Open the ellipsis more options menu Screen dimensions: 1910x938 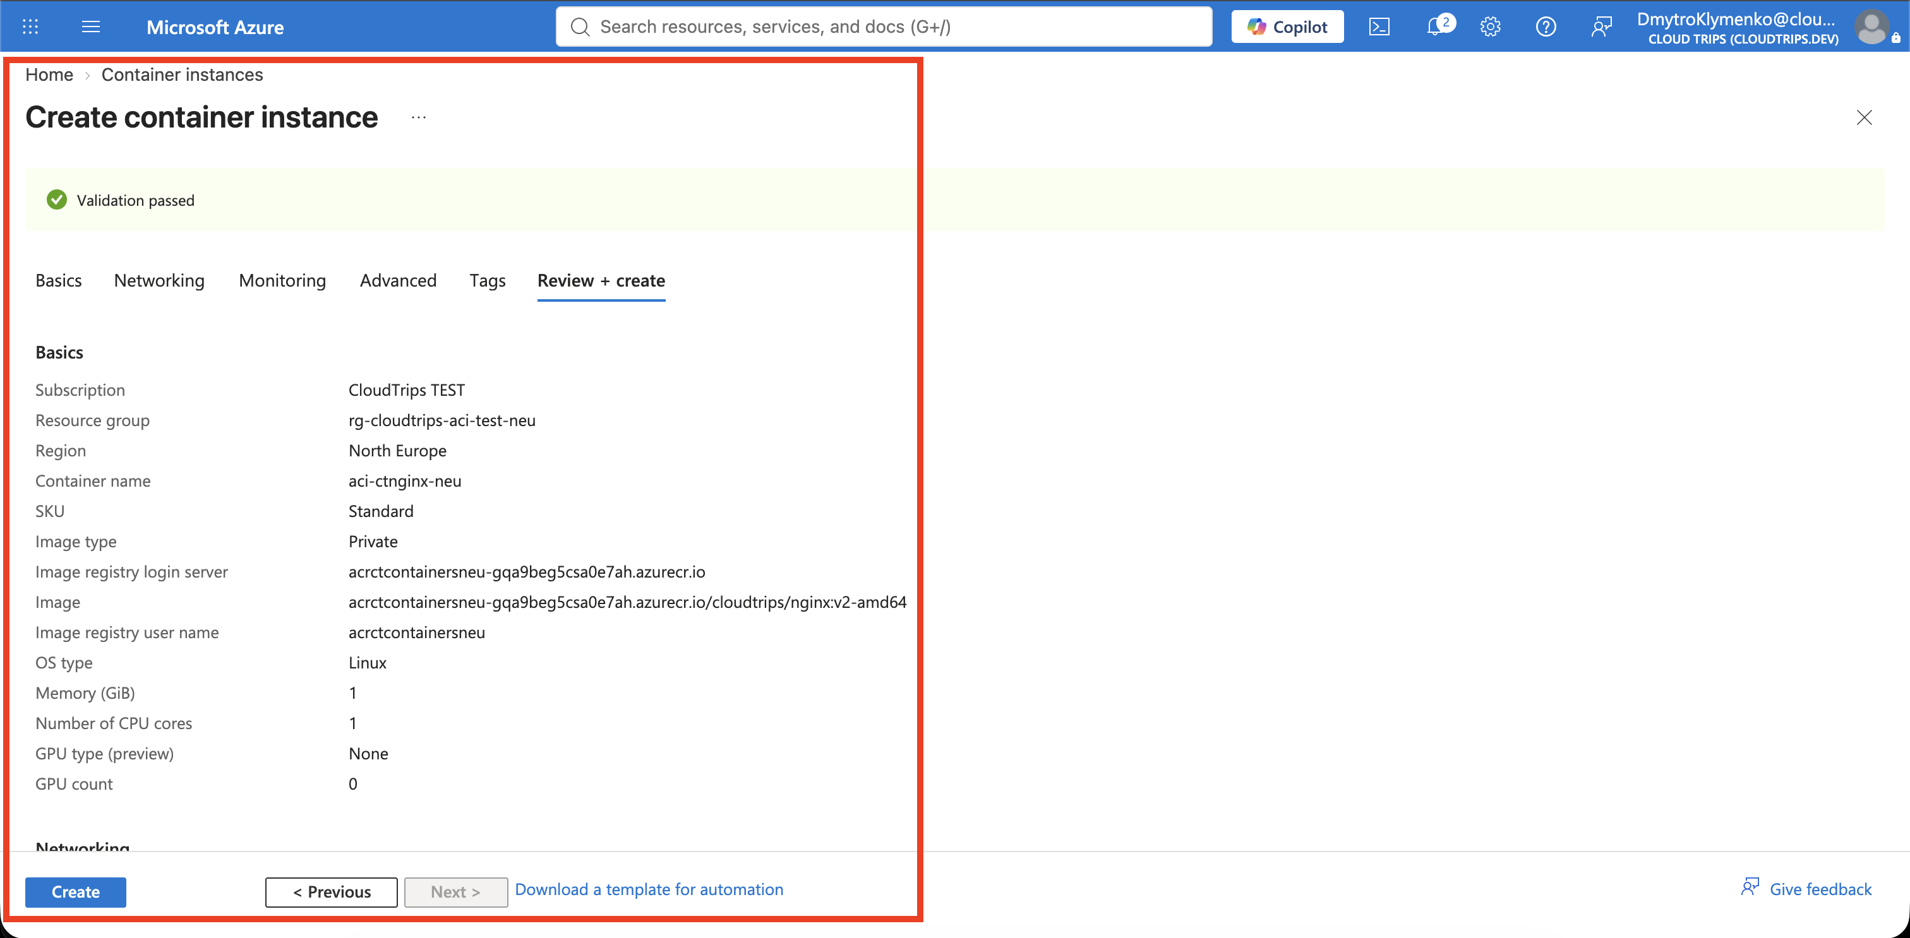(419, 117)
